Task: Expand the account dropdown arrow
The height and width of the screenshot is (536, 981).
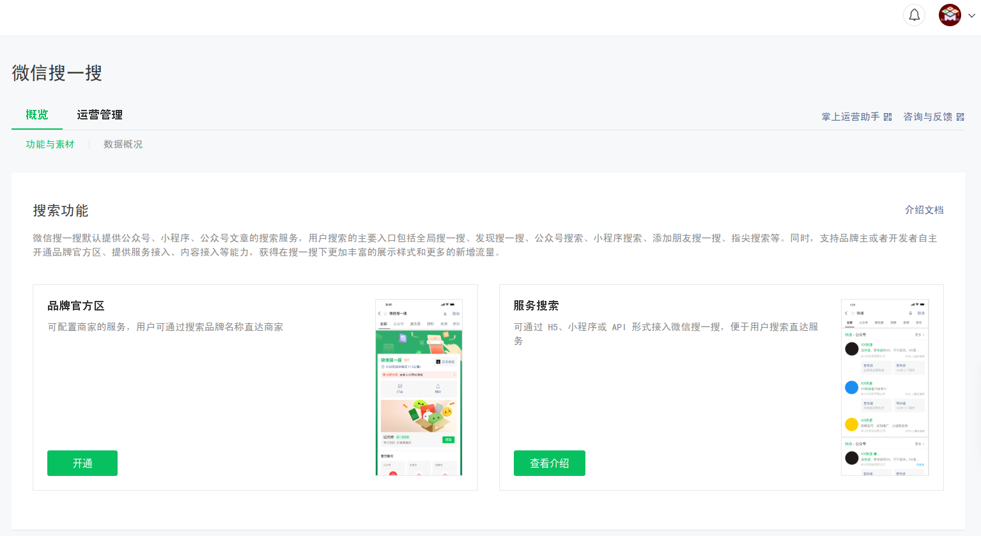Action: pos(971,16)
